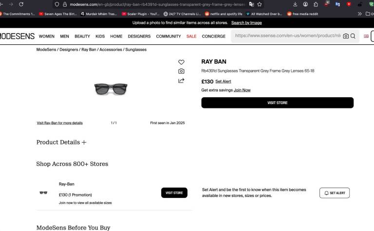
Task: Share the product using share icon
Action: (x=181, y=81)
